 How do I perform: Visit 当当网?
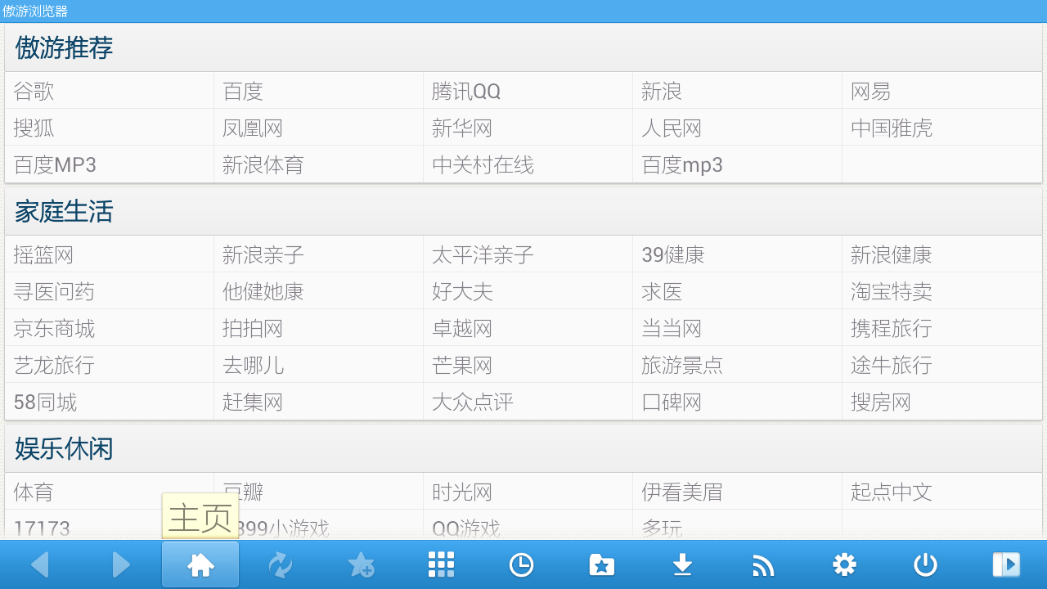672,328
